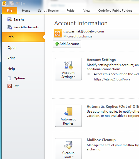Choose Save As text in the sidebar
Screen dimensions: 139x159
[x=19, y=19]
